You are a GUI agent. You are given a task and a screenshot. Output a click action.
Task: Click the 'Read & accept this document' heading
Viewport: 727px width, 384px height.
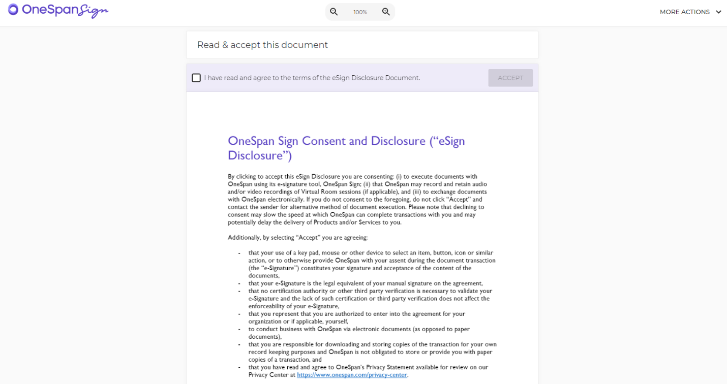(x=262, y=45)
